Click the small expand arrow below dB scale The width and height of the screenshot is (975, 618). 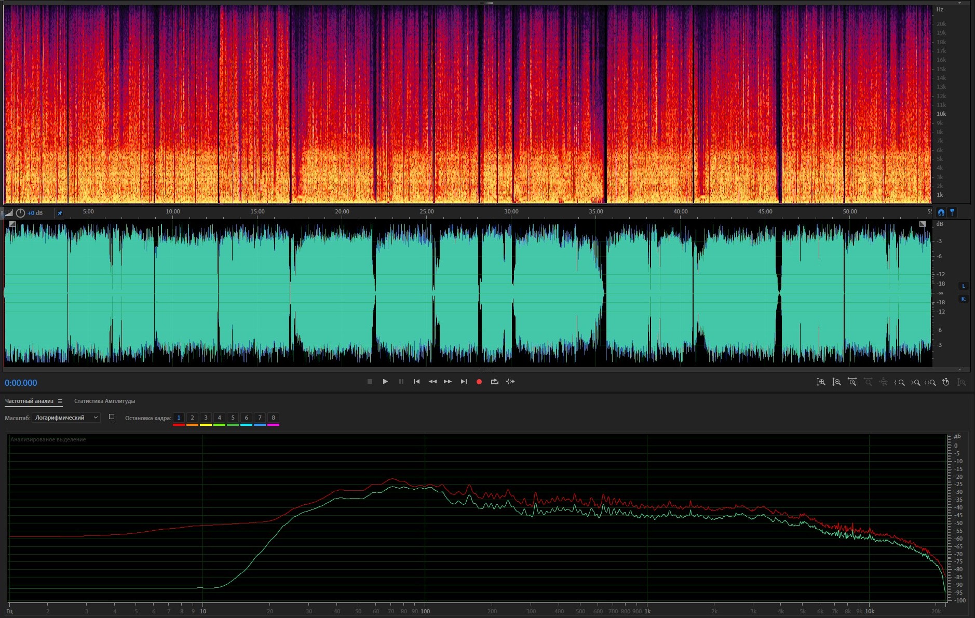tap(959, 370)
